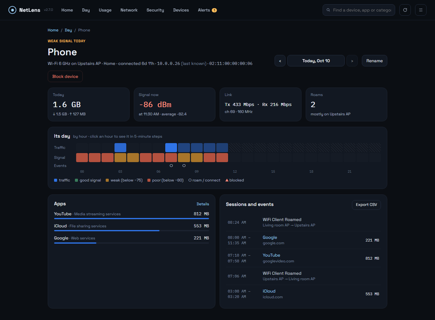
Task: Open Home in the top navigation bar
Action: pyautogui.click(x=67, y=10)
